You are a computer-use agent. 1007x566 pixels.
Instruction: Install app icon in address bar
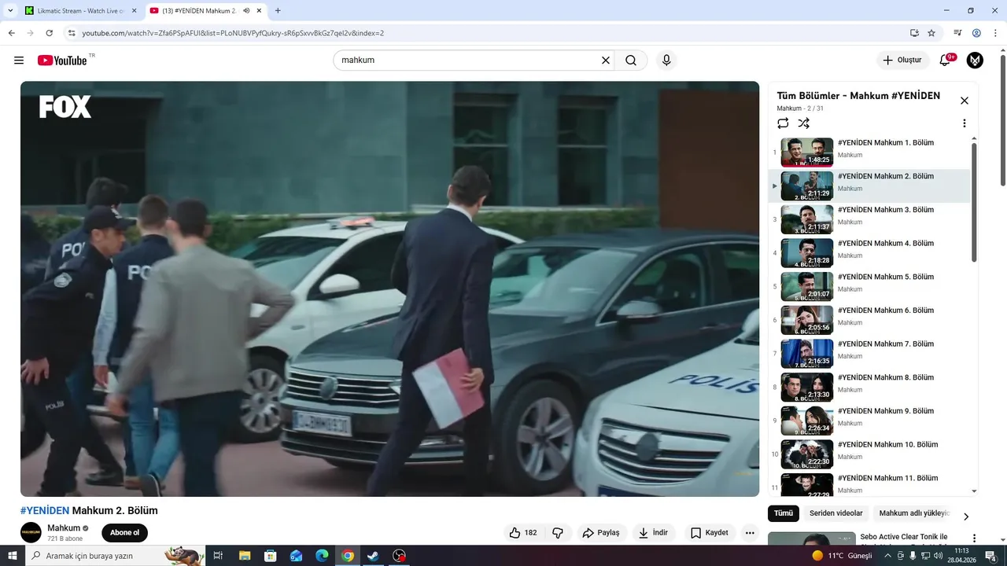tap(914, 33)
